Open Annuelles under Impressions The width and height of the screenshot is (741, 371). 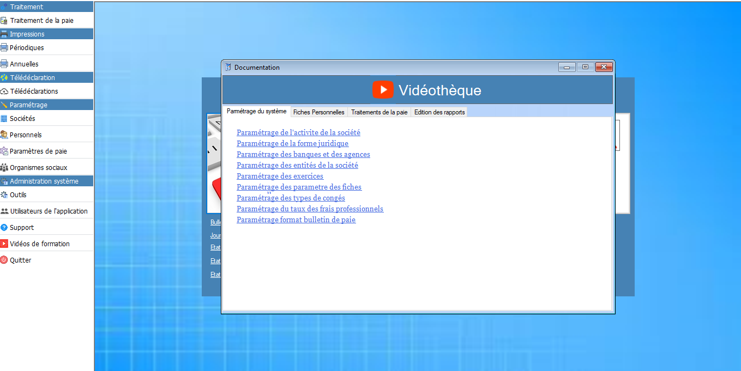click(24, 64)
